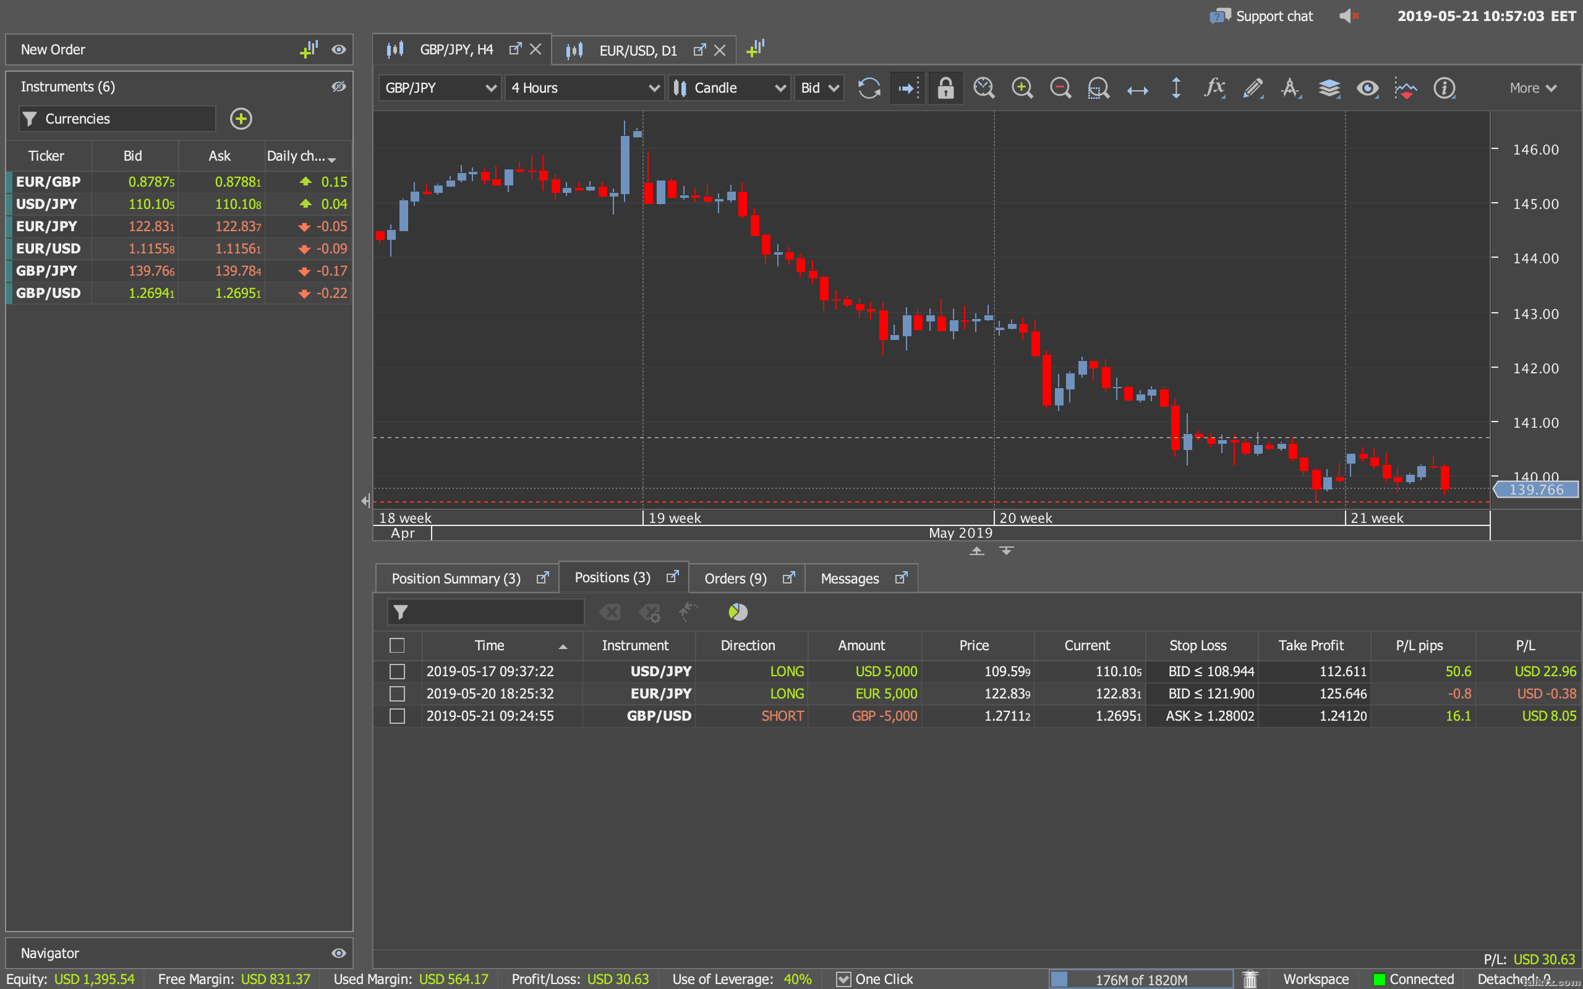Click the chart lock icon
The image size is (1583, 989).
pos(945,88)
